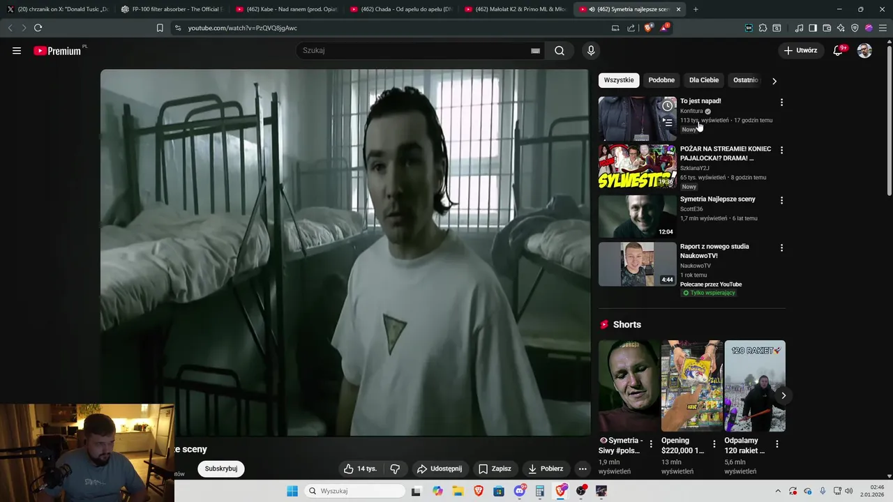This screenshot has height=502, width=893.
Task: Select the Podobne filter chip
Action: pos(661,80)
